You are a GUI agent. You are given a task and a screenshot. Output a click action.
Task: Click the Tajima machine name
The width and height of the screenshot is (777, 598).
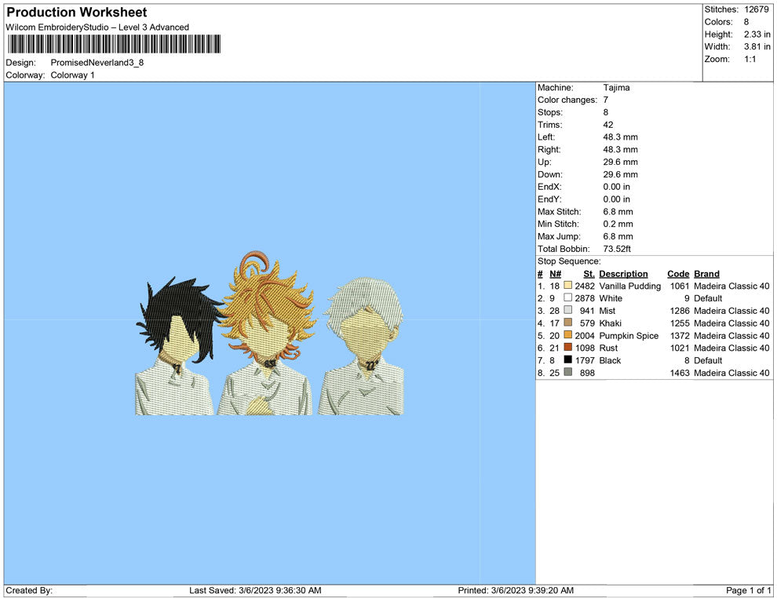pos(617,87)
